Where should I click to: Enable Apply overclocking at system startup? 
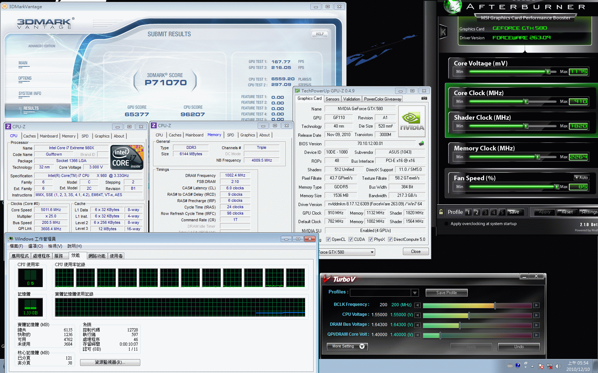[447, 224]
